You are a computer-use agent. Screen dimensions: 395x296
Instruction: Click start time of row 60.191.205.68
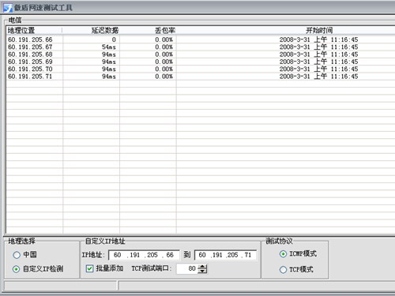coord(318,54)
